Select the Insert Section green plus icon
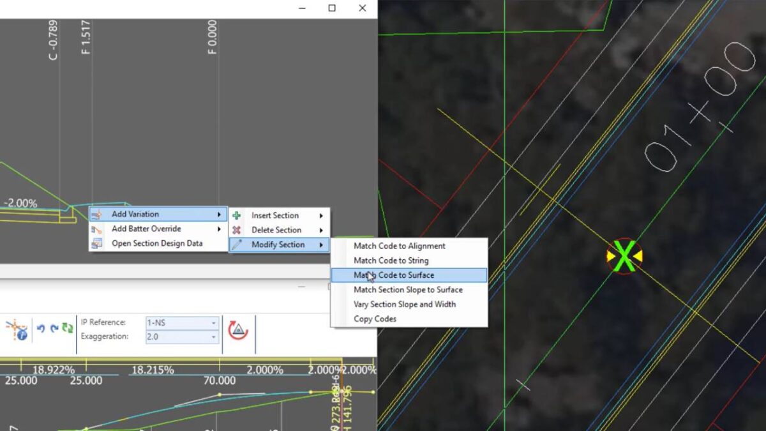 236,215
